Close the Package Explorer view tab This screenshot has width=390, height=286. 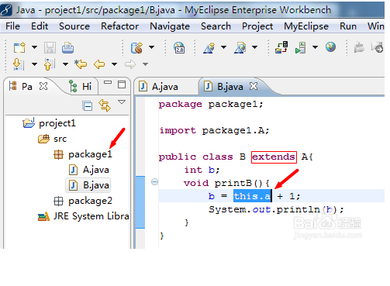coord(43,86)
